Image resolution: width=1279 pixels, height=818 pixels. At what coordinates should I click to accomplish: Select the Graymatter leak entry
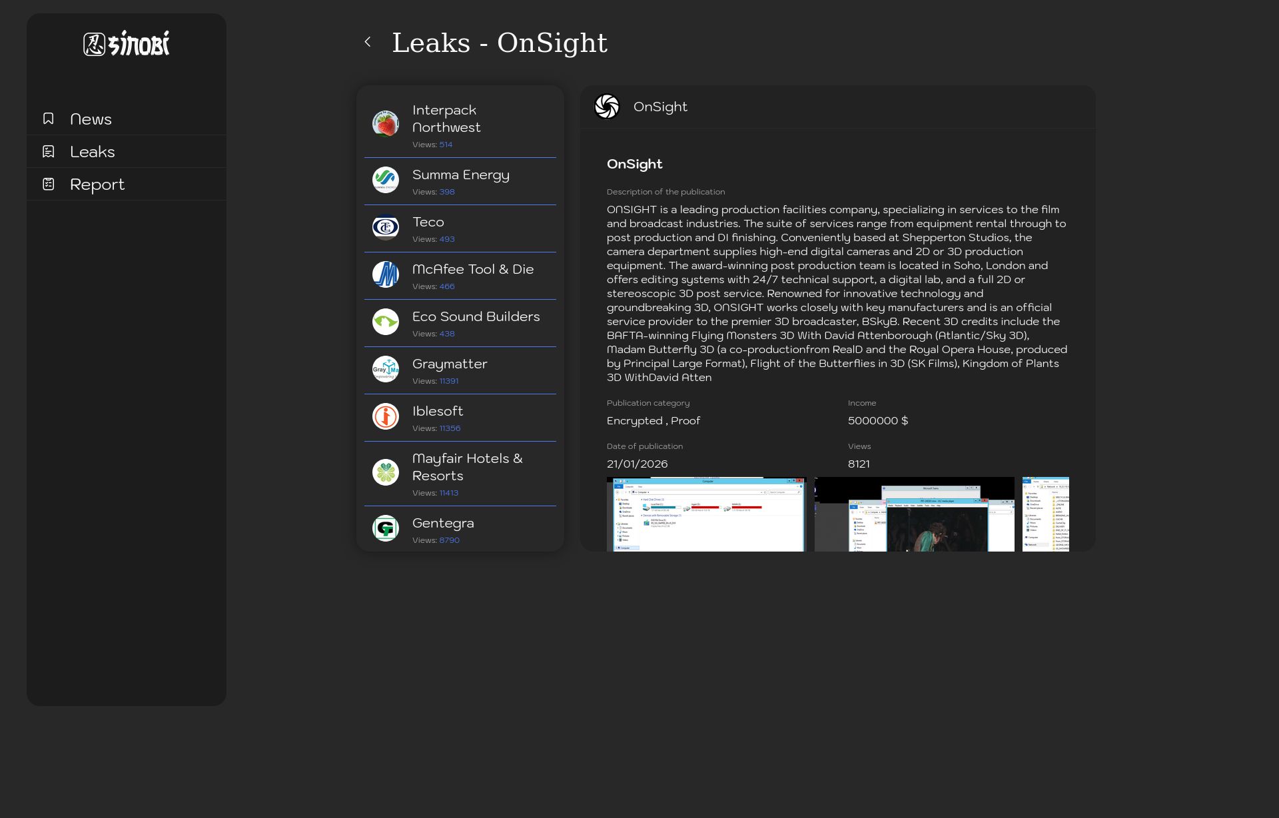(x=460, y=370)
